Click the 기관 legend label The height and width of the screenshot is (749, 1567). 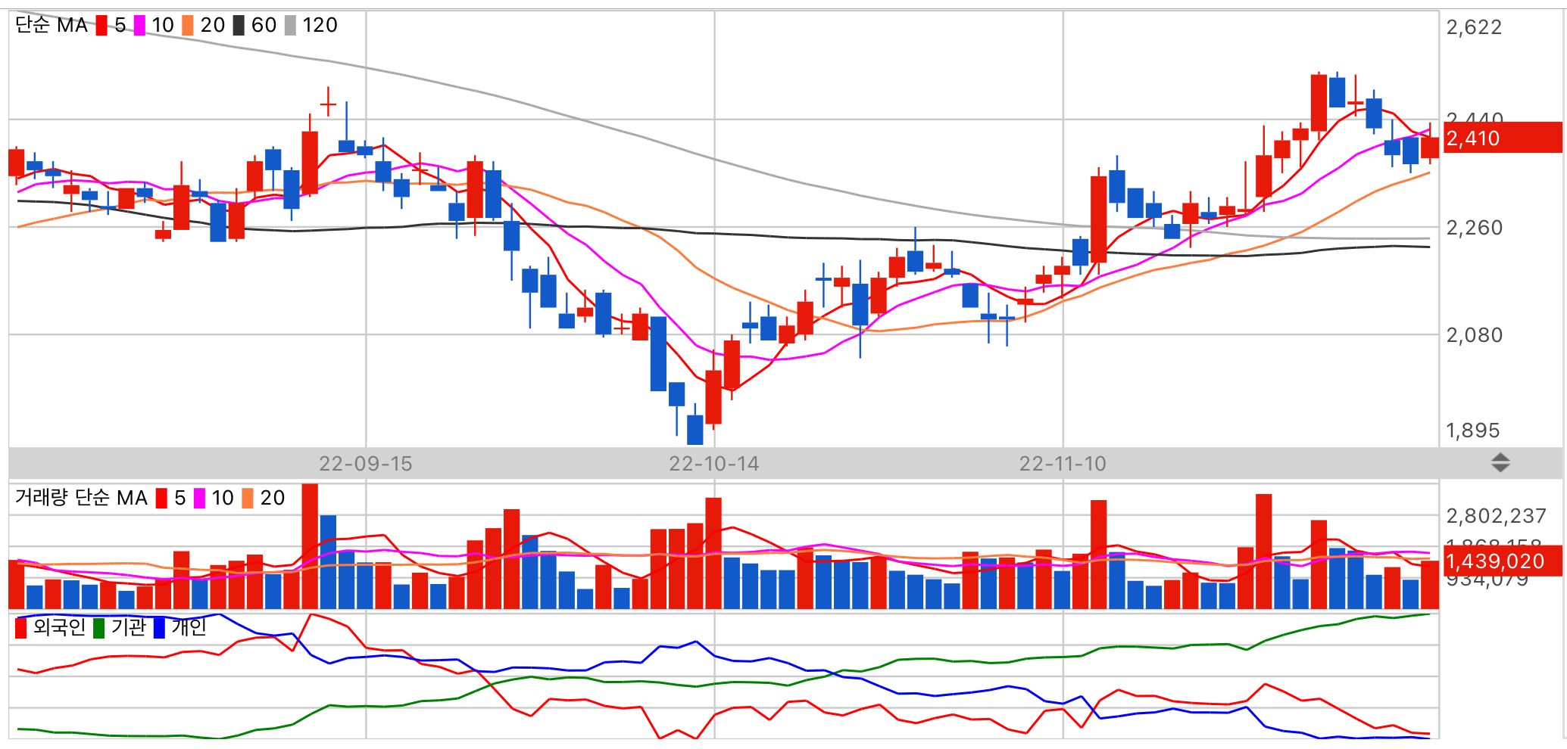[128, 627]
